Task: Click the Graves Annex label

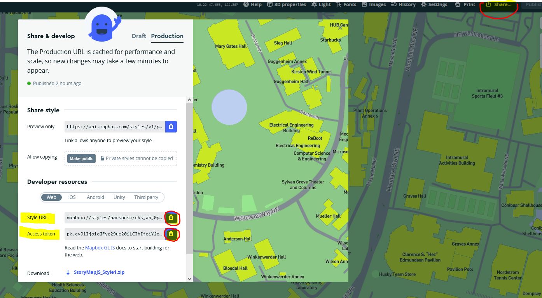Action: (465, 244)
